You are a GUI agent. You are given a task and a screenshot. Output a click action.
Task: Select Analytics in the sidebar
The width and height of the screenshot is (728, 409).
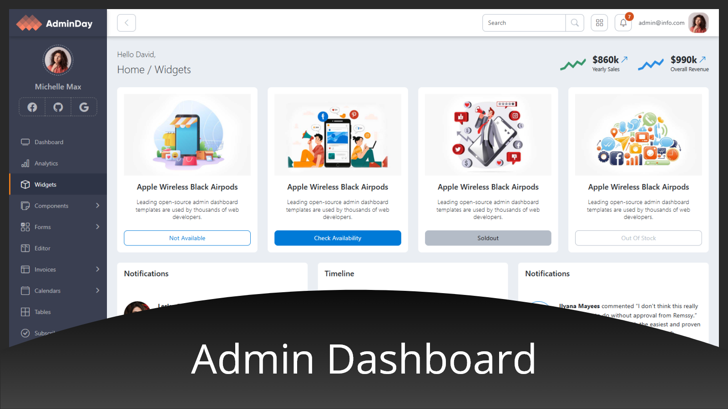[x=46, y=164]
